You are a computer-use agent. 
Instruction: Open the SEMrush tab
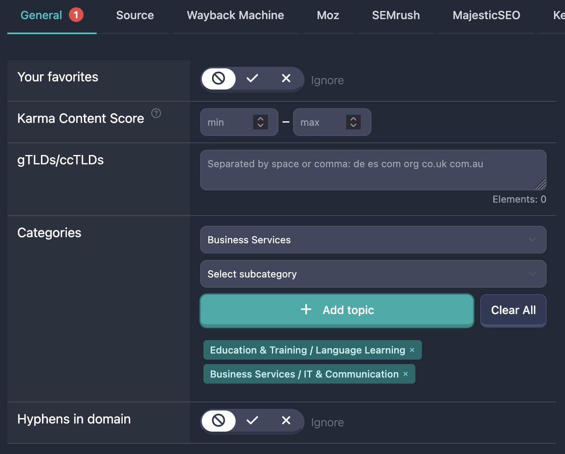pyautogui.click(x=395, y=15)
